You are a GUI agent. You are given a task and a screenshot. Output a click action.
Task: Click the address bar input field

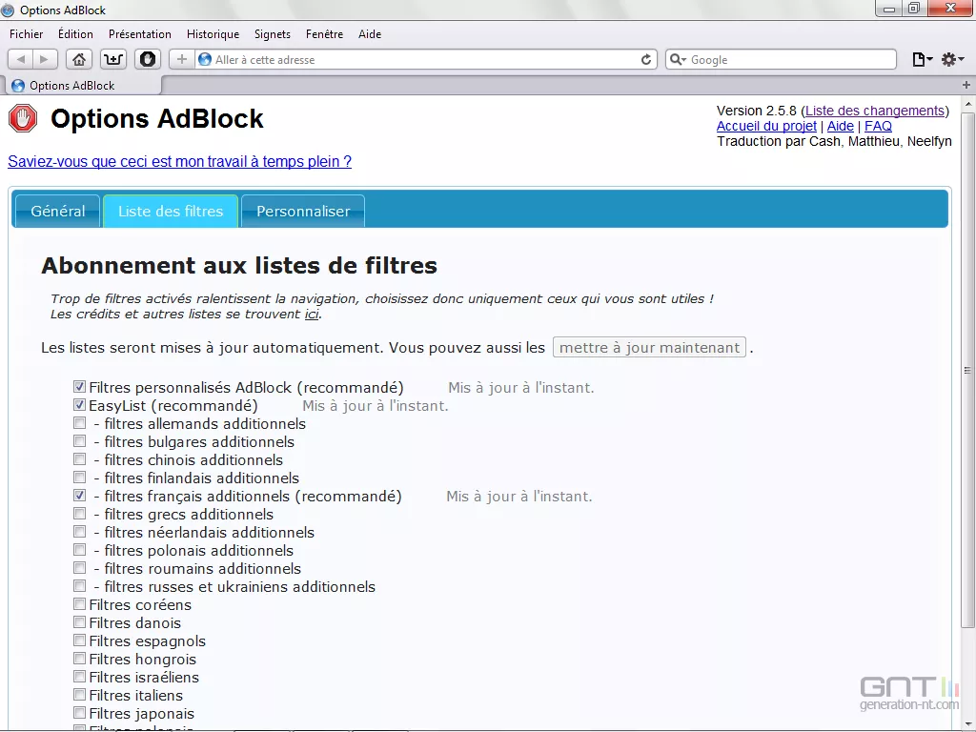419,59
